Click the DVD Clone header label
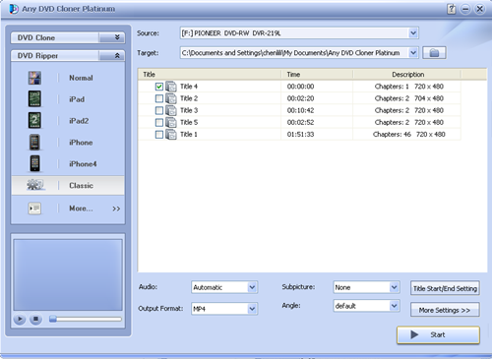 pos(36,37)
